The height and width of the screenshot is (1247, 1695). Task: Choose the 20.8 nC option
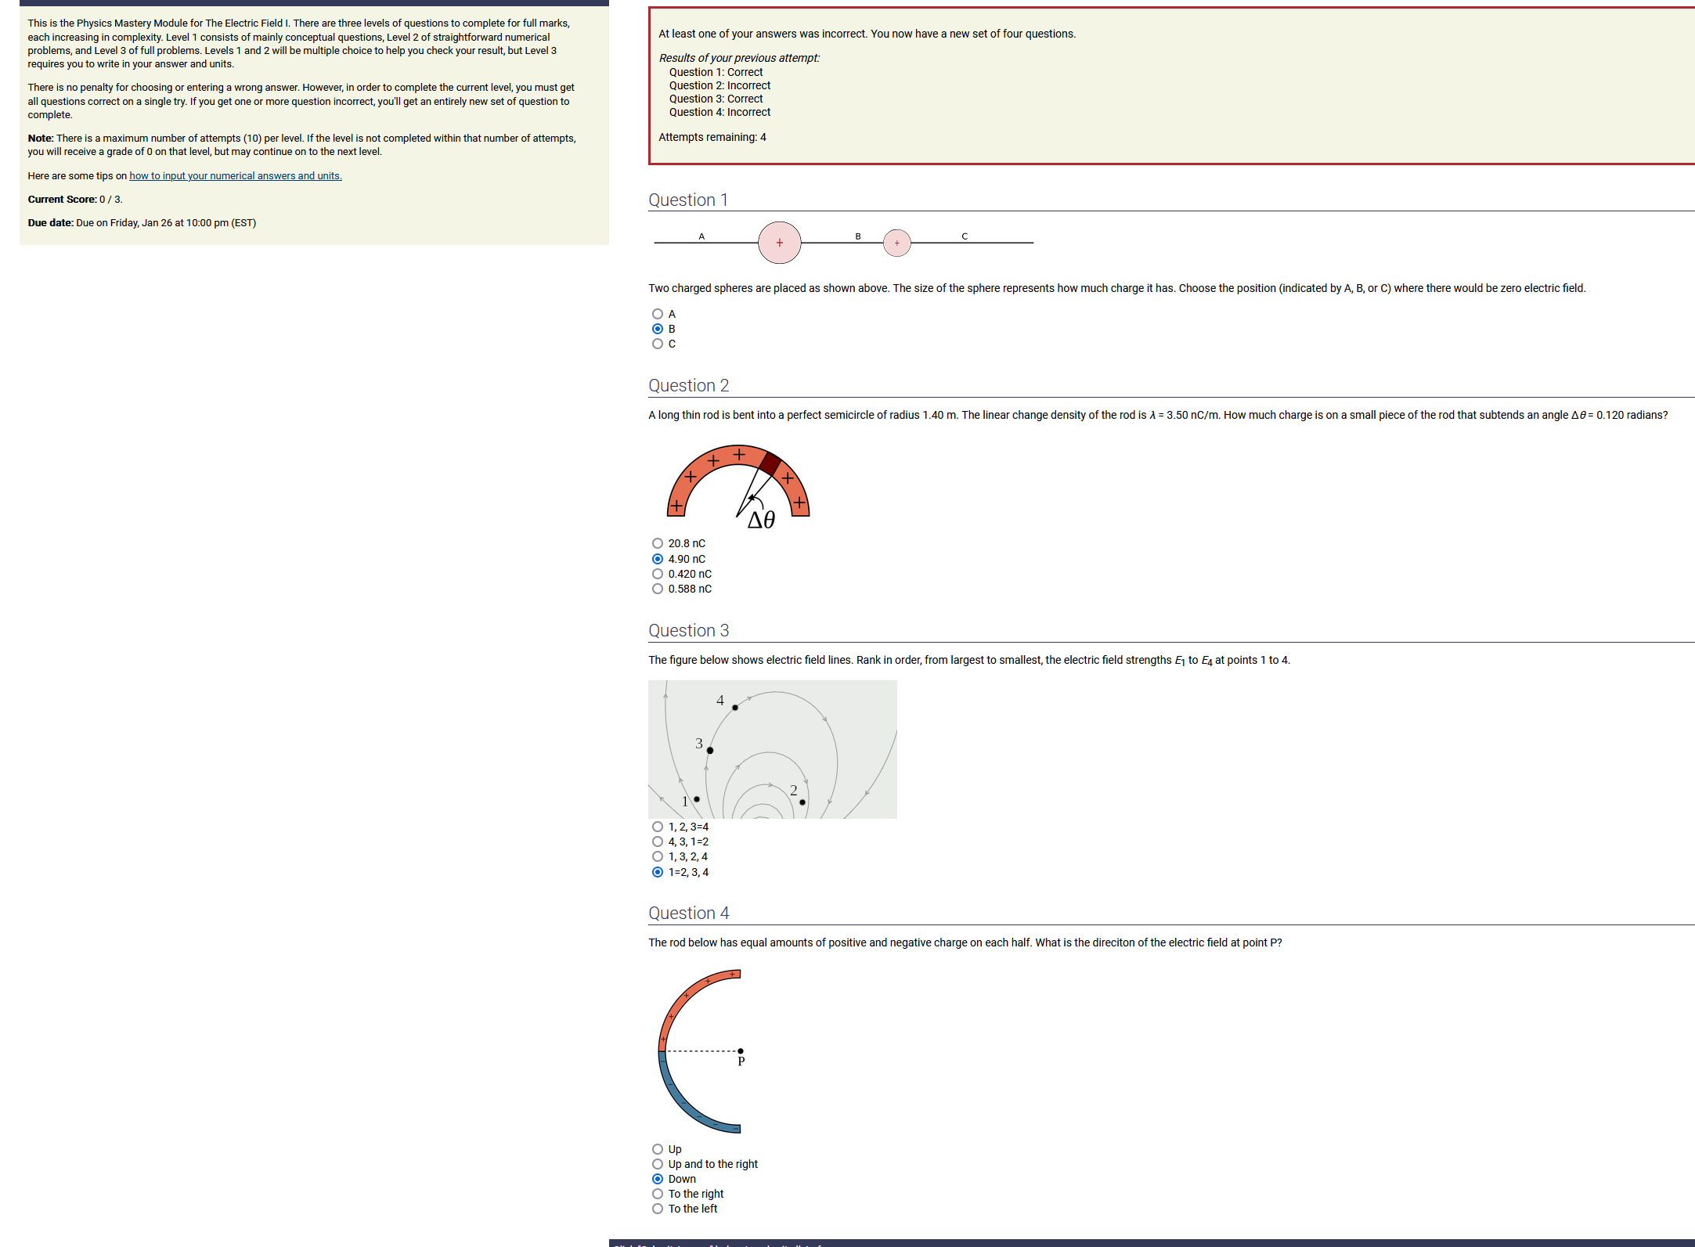(658, 543)
